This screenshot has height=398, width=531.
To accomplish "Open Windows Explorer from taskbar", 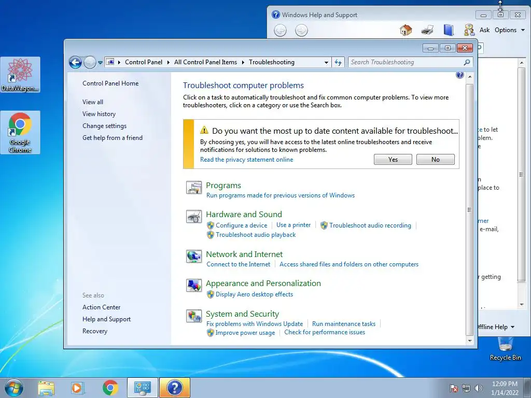I will click(46, 388).
